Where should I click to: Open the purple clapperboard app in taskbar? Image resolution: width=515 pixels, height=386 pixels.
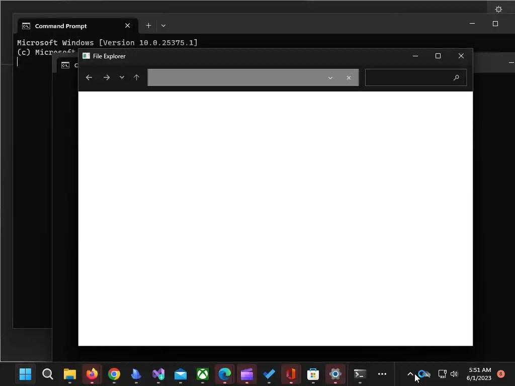246,374
